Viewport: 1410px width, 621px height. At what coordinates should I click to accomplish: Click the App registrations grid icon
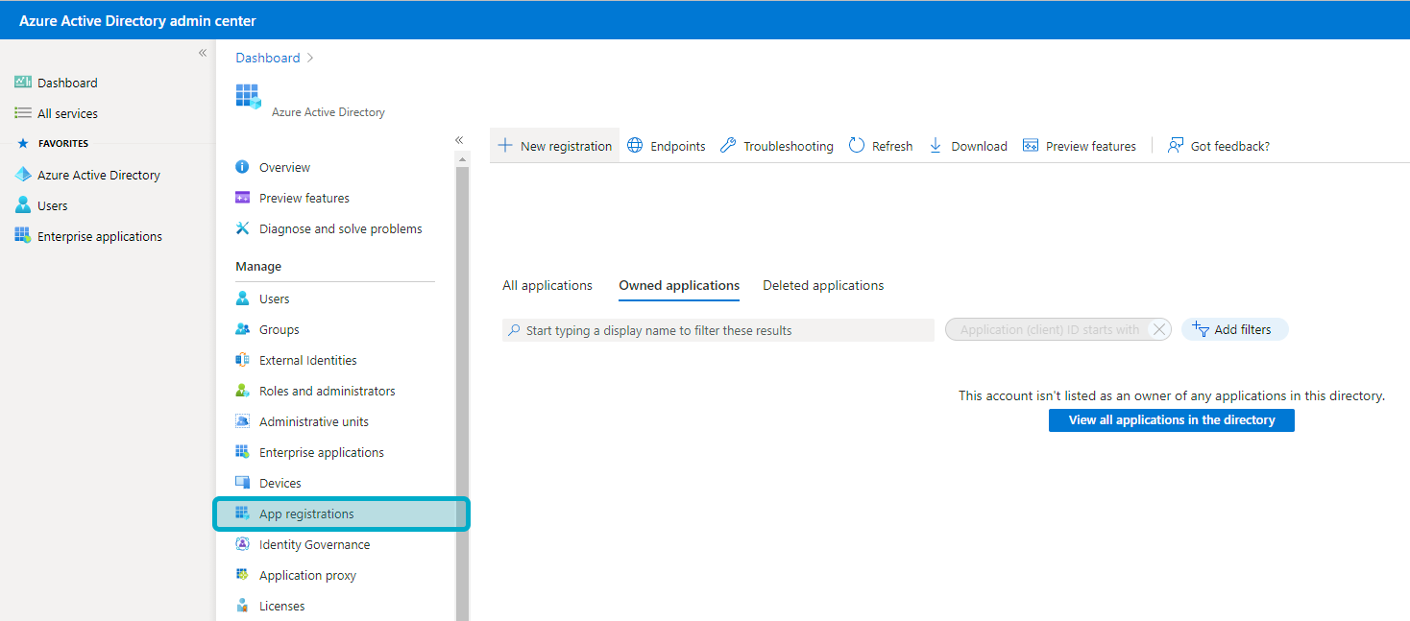point(242,514)
